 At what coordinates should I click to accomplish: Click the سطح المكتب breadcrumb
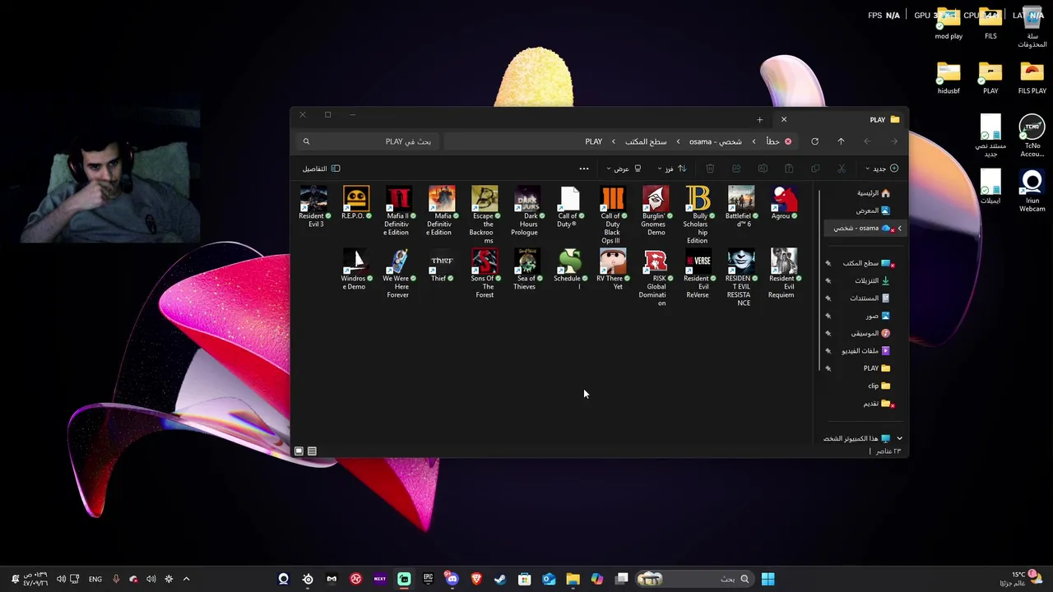click(x=646, y=141)
